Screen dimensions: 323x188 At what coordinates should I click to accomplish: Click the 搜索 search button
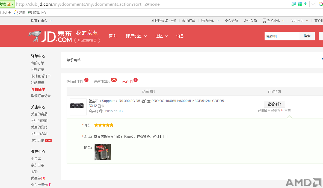click(x=307, y=36)
